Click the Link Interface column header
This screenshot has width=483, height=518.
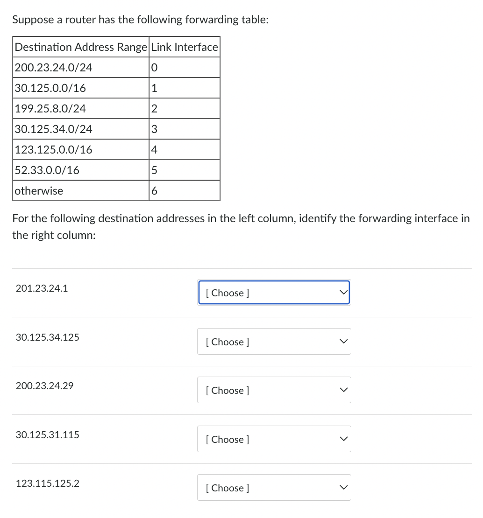(x=184, y=47)
